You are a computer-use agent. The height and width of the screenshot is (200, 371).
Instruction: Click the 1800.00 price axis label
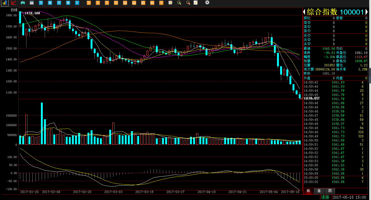click(x=12, y=15)
